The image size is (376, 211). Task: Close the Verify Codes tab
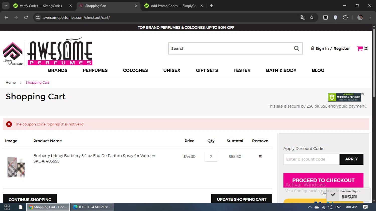[70, 6]
